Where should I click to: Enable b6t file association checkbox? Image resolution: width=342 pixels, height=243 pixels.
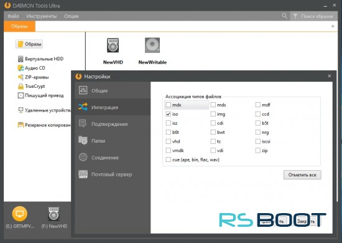(168, 132)
